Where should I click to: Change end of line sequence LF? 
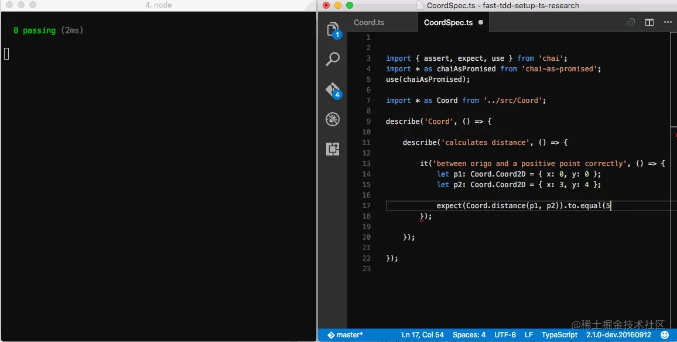[x=528, y=334]
